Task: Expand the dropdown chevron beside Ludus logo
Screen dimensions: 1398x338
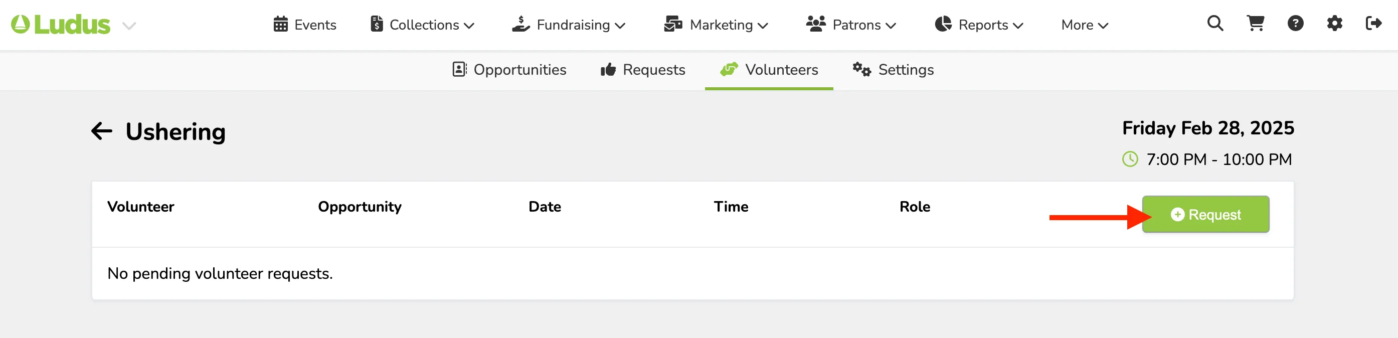Action: [129, 26]
